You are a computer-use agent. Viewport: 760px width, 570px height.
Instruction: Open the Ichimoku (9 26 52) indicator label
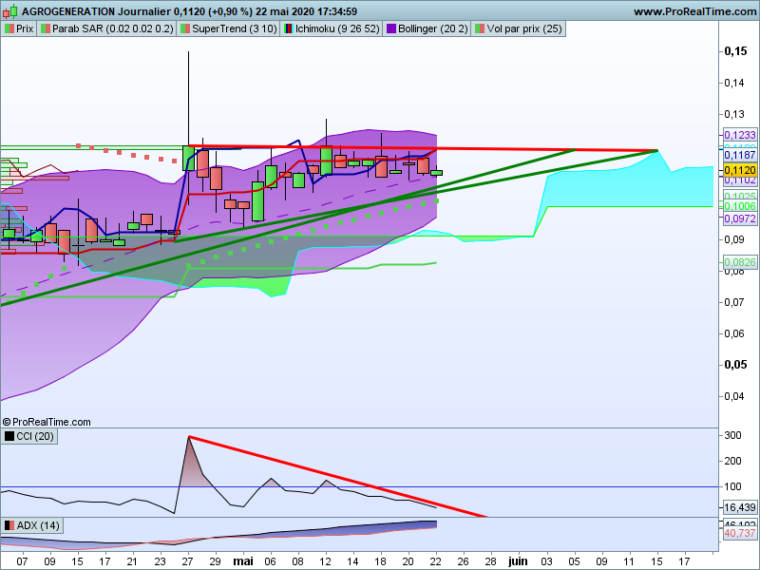(x=332, y=28)
